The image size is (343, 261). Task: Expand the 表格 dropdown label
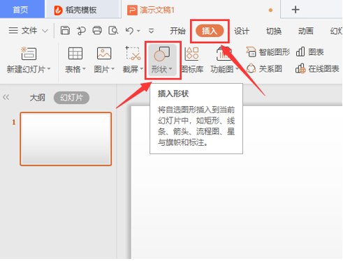(x=75, y=69)
